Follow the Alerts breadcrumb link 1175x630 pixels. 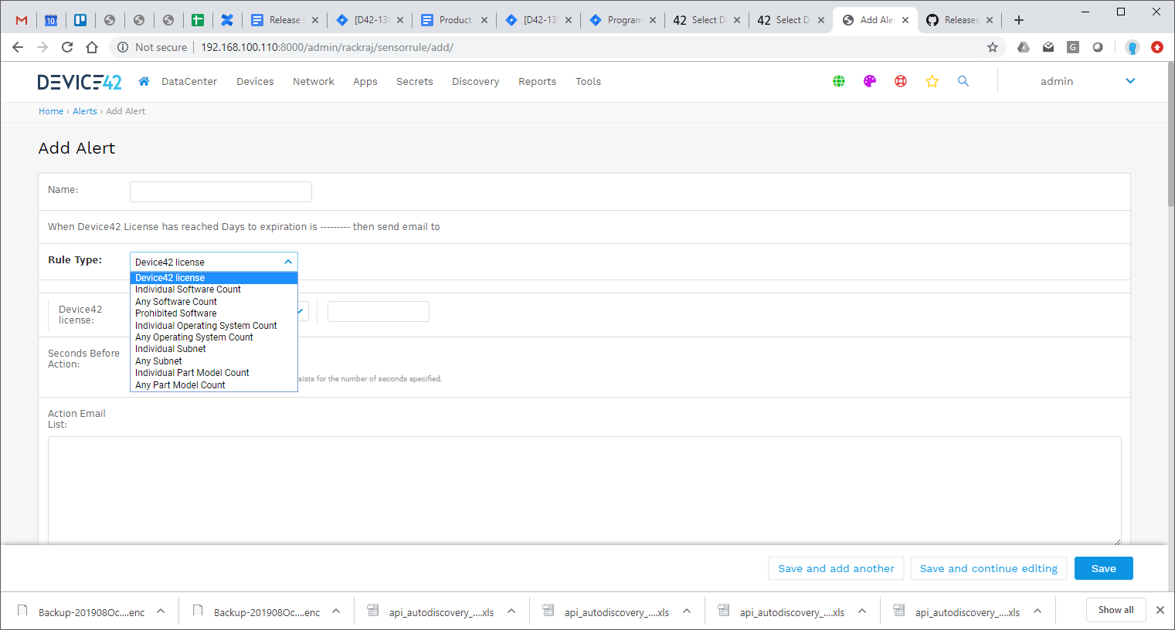point(85,110)
